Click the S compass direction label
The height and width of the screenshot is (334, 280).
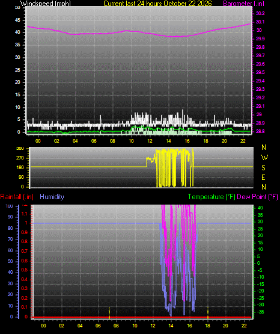263,168
